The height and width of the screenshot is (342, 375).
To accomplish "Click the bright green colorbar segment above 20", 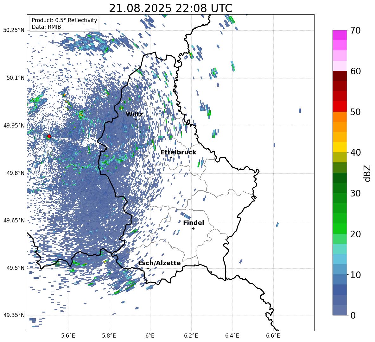I will (x=340, y=228).
